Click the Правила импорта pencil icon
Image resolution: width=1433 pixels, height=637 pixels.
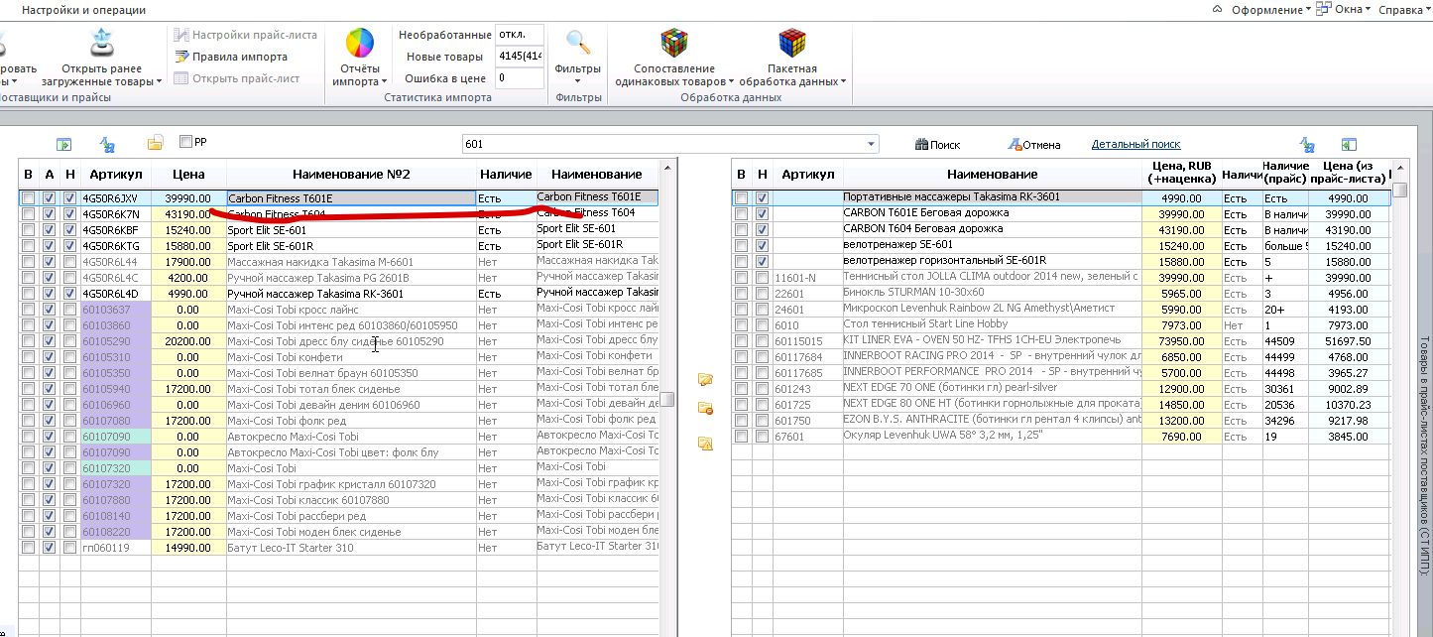[181, 57]
